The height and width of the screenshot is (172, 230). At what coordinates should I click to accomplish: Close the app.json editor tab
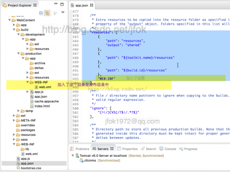(92, 5)
